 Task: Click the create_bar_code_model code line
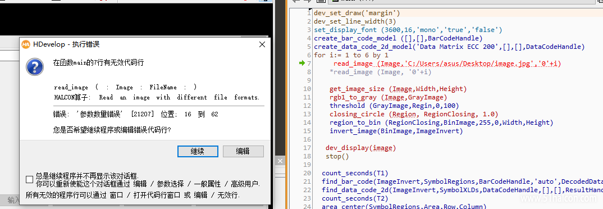(x=398, y=38)
